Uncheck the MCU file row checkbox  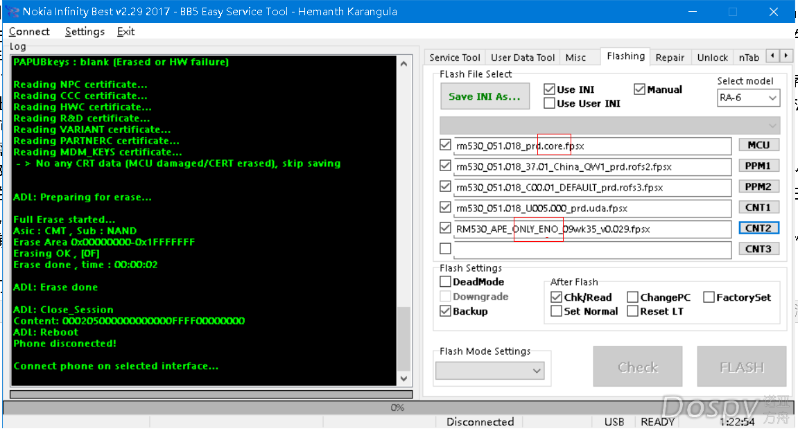coord(445,145)
